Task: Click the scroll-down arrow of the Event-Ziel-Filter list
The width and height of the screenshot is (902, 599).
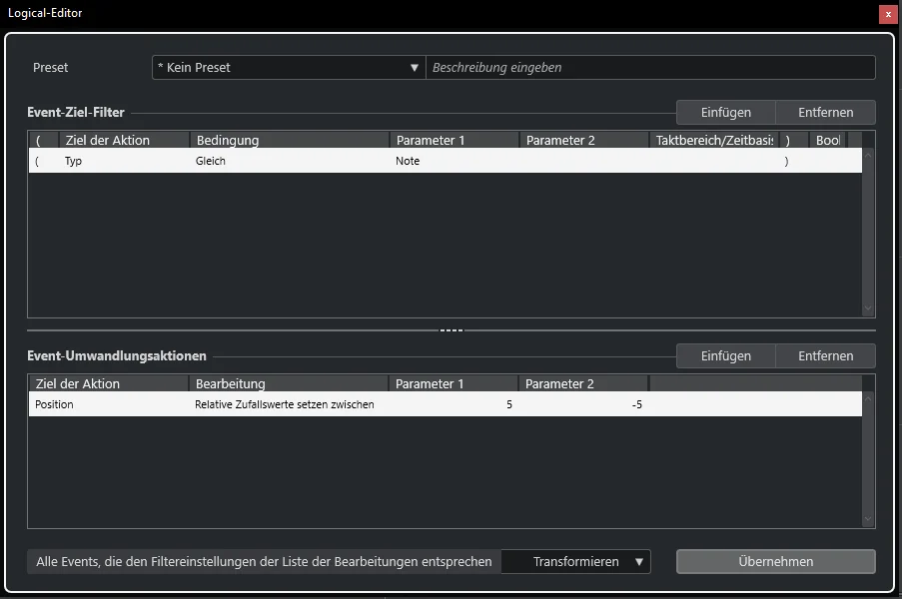Action: click(868, 308)
